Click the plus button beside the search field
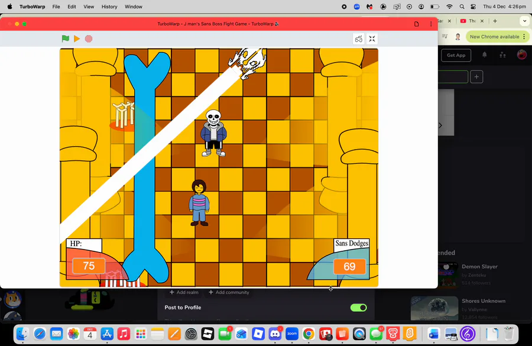 point(476,77)
